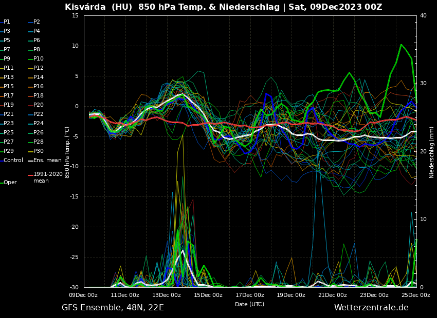
Task: Click the 850 hPa Temp. (°C) axis label
Action: click(x=67, y=152)
